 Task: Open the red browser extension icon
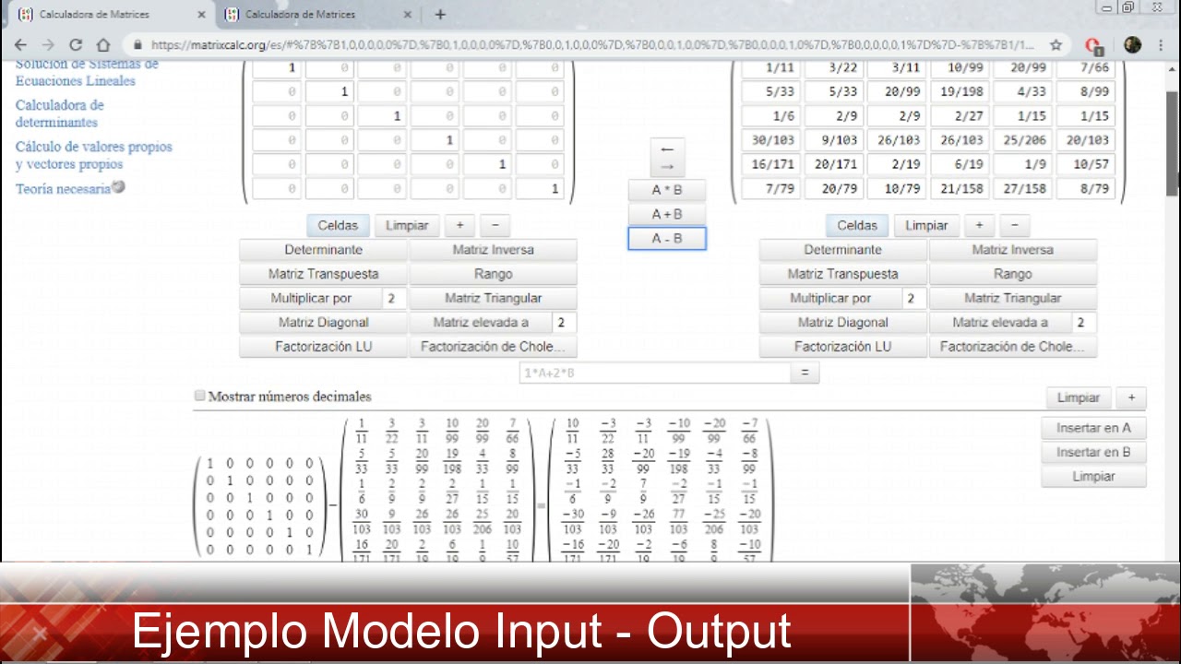point(1094,44)
